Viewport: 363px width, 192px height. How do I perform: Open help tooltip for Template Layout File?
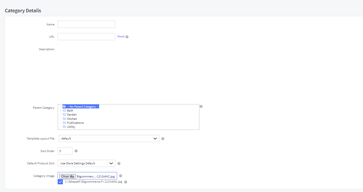point(163,139)
